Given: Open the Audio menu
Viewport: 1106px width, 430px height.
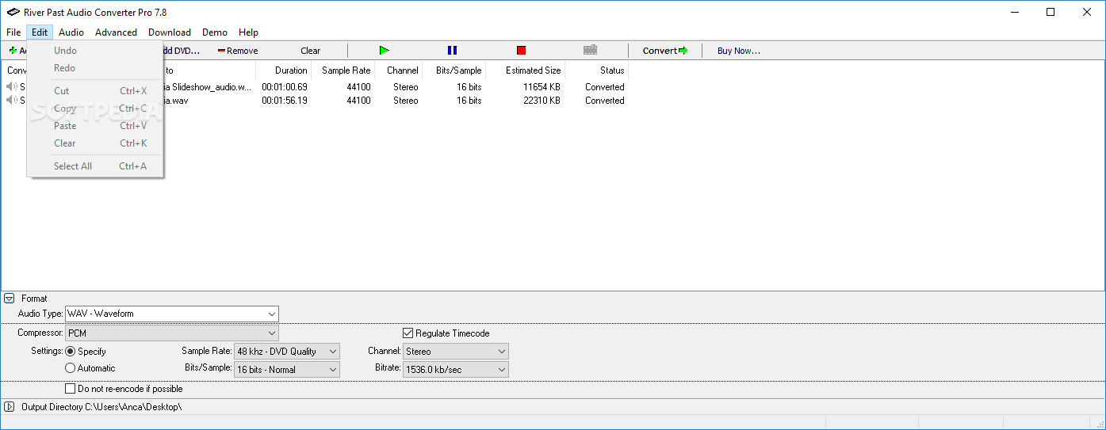Looking at the screenshot, I should point(71,32).
